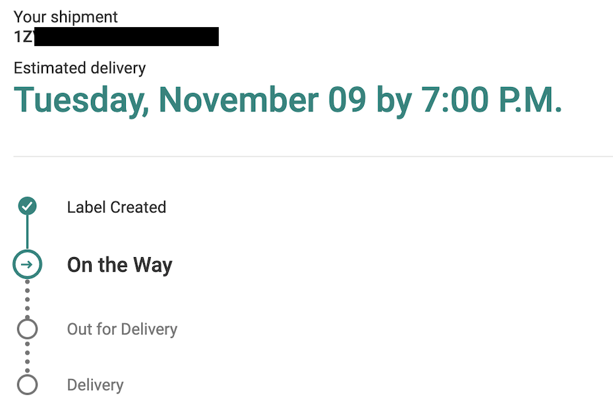Click the Delivery step label
The height and width of the screenshot is (418, 613).
[x=95, y=385]
